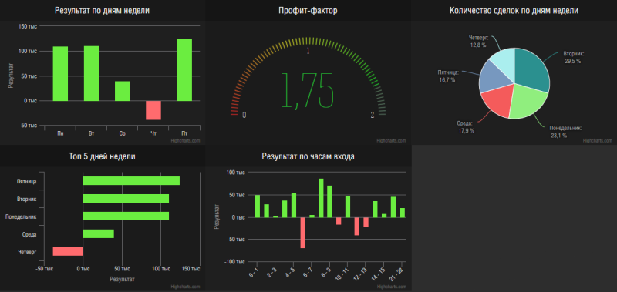Screen dimensions: 617x292
Task: Click the tallest green bar in hourly results
Action: [321, 198]
